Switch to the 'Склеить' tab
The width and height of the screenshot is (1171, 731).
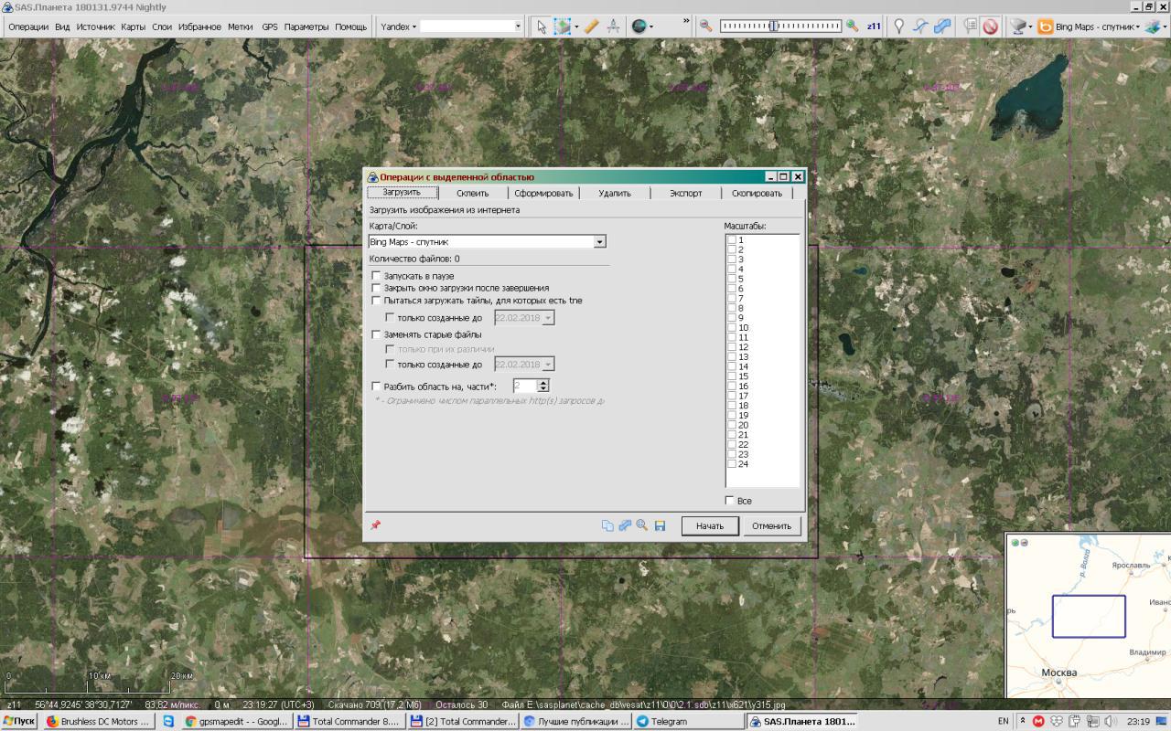[x=472, y=193]
